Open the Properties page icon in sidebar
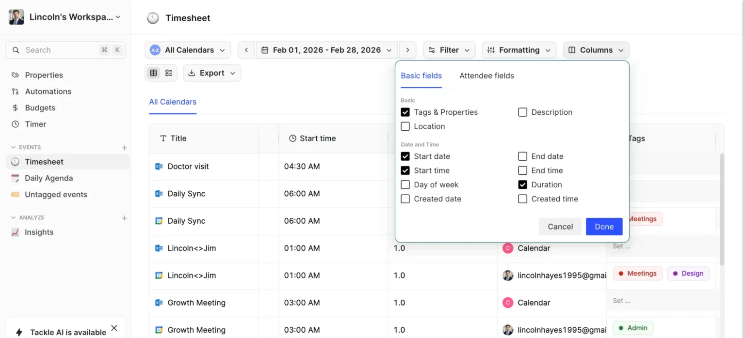The image size is (745, 338). [x=16, y=75]
